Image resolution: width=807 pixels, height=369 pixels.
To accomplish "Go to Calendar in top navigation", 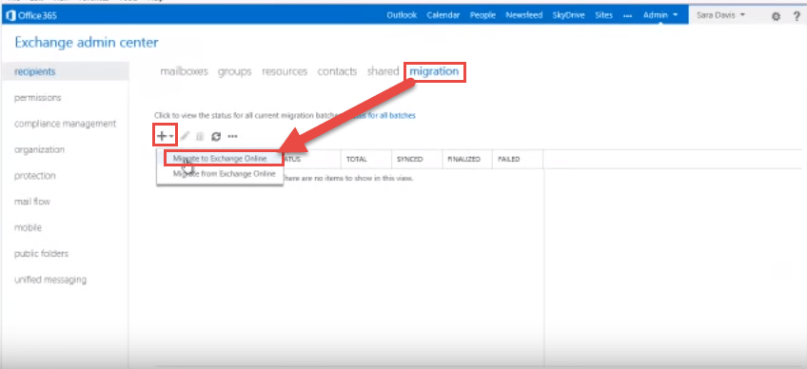I will click(x=443, y=15).
